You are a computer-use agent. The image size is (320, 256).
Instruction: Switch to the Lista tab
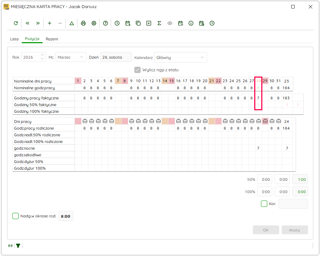(14, 39)
